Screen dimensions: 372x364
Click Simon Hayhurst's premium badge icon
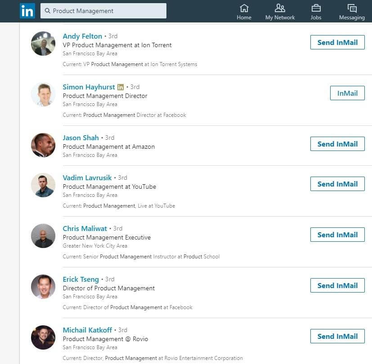coord(121,87)
